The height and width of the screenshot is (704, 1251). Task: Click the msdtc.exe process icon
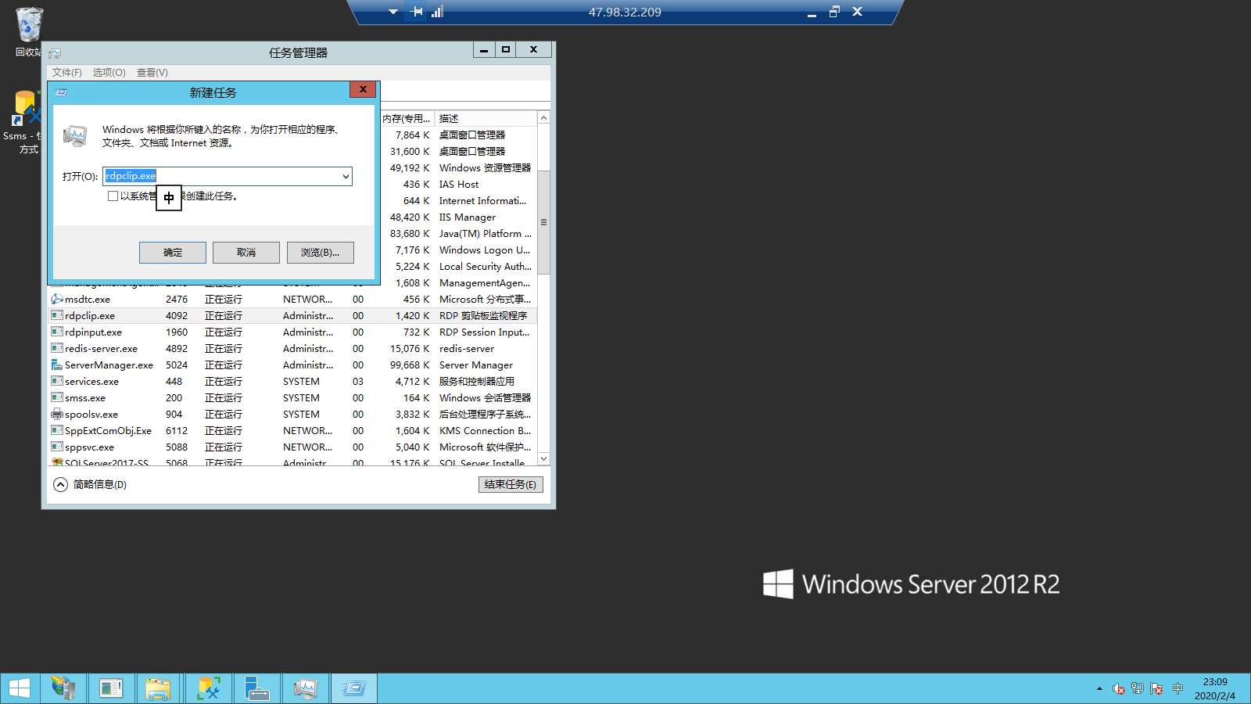pos(56,299)
